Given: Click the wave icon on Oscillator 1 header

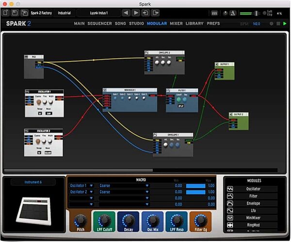Looking at the screenshot, I should click(27, 92).
